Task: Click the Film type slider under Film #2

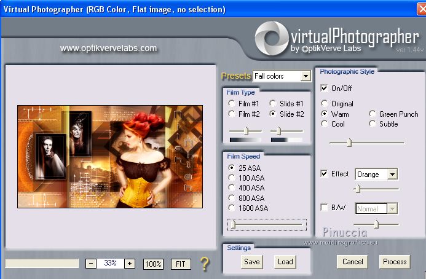Action: [x=246, y=131]
